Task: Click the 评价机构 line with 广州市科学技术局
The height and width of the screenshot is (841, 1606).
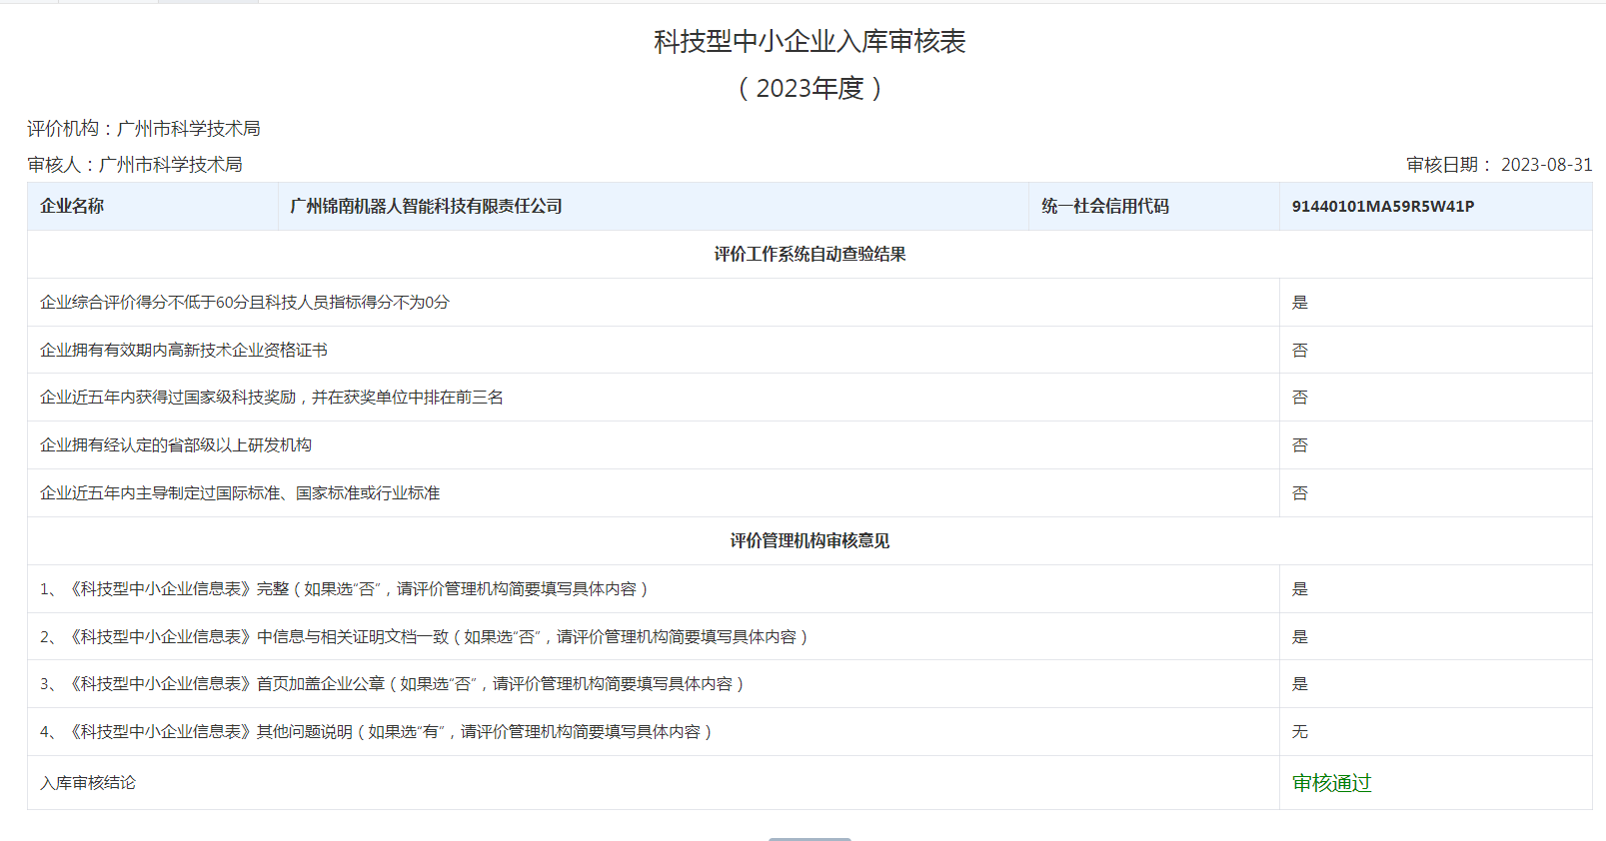Action: pyautogui.click(x=144, y=129)
